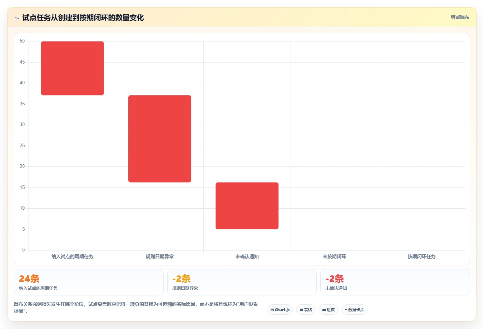Select the 表格 tag chip
This screenshot has height=329, width=484.
coord(306,310)
